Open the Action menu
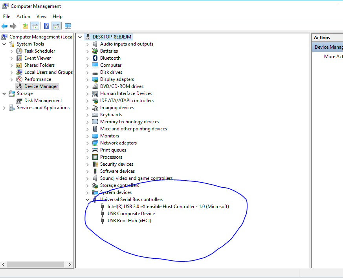The height and width of the screenshot is (278, 343). (23, 16)
